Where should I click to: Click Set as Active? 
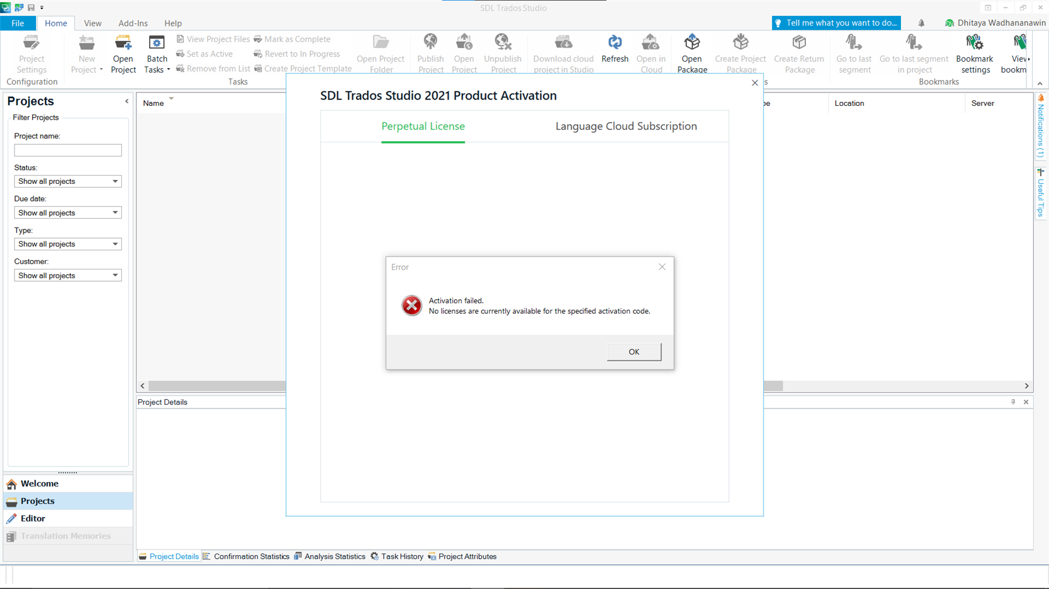pos(204,54)
